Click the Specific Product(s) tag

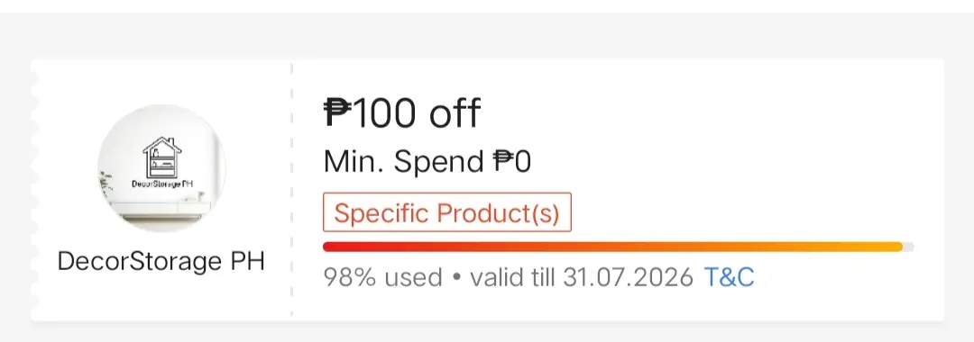click(446, 212)
